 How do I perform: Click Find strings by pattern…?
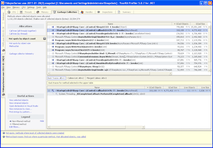(20, 112)
